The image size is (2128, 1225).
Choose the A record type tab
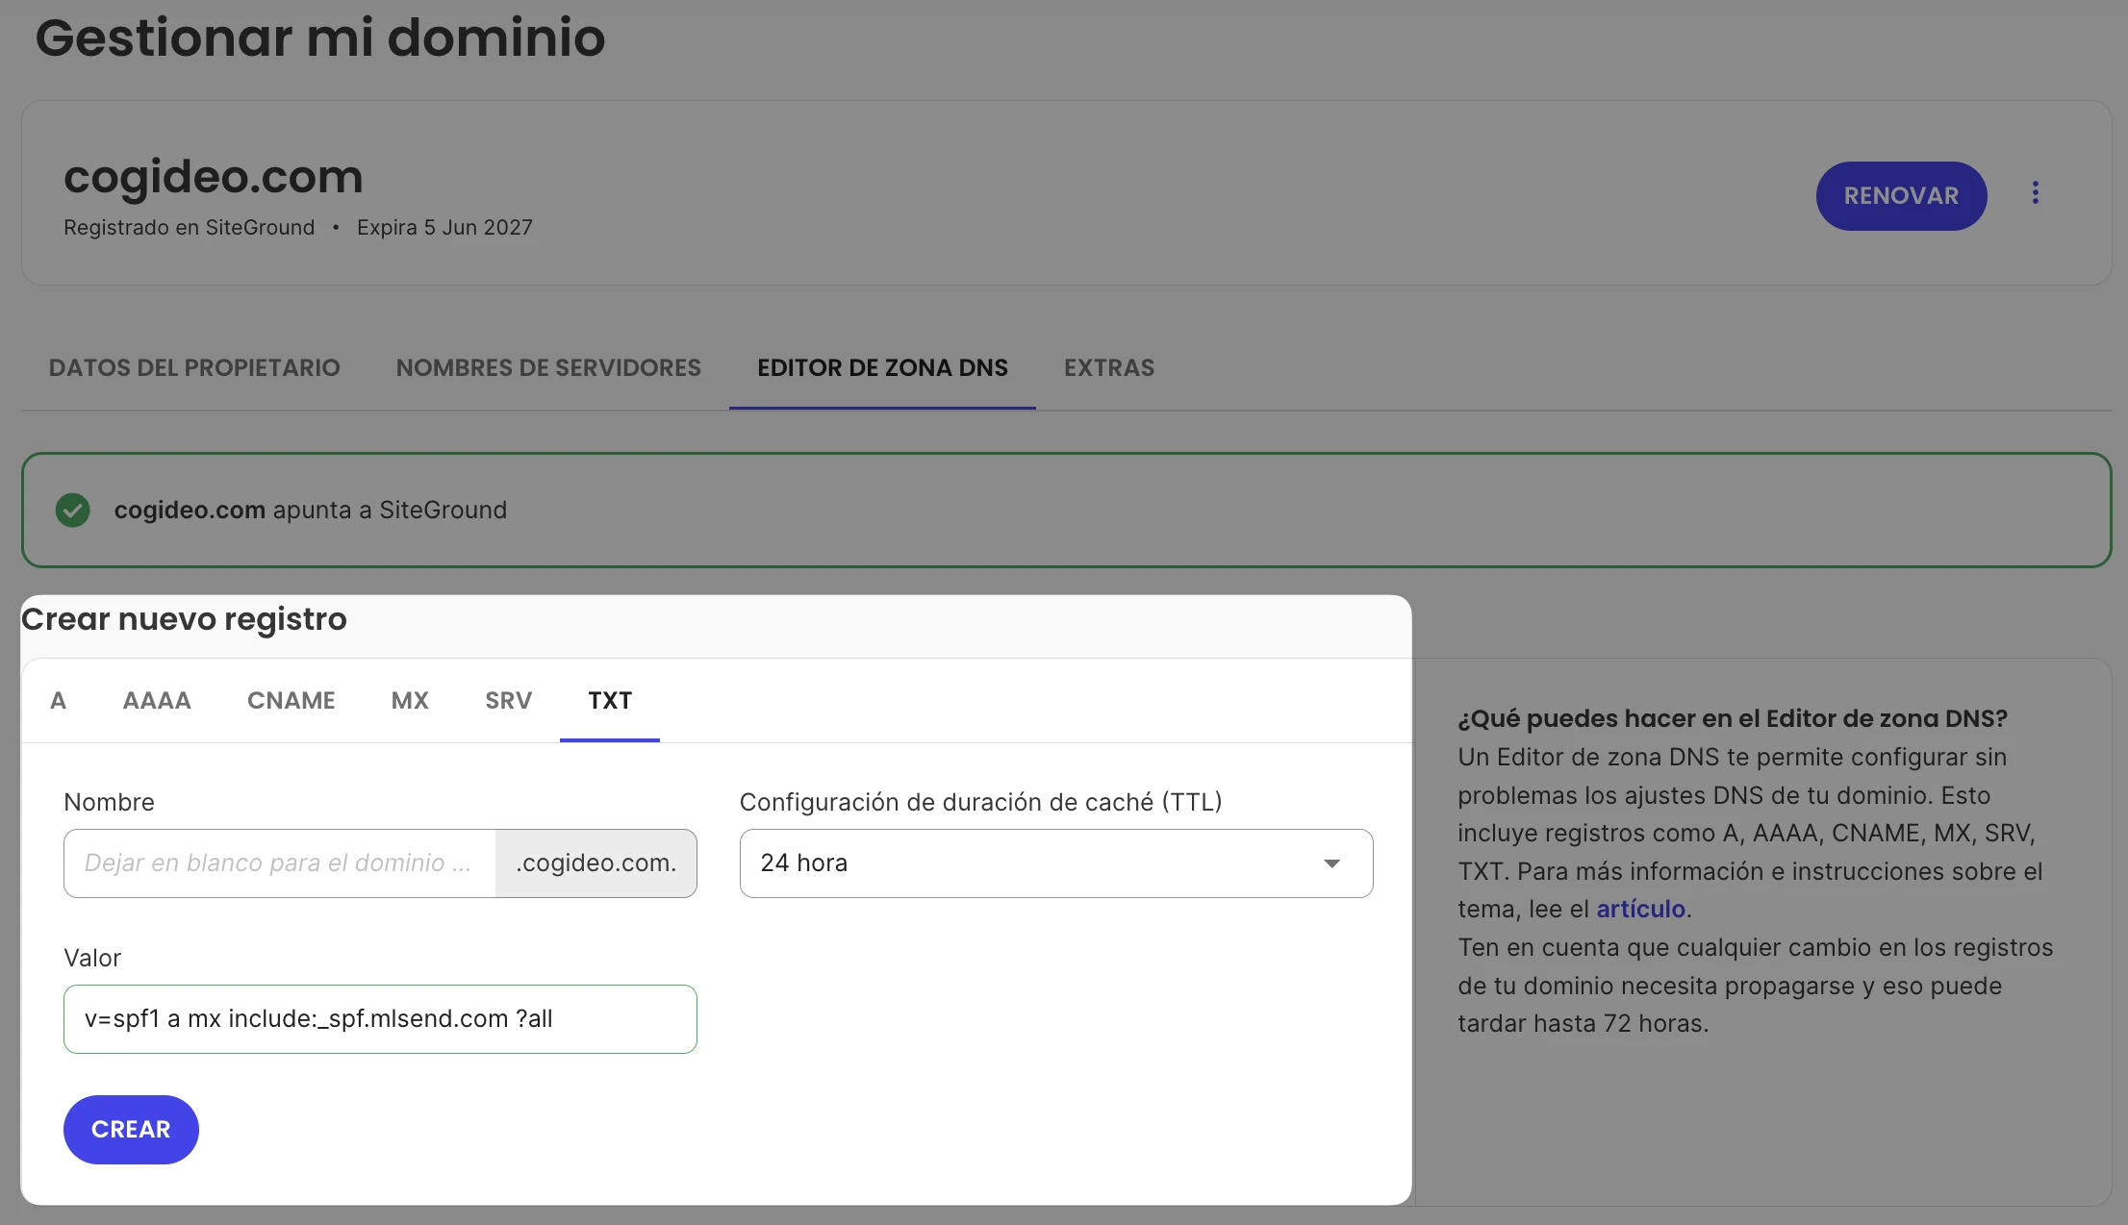point(59,701)
